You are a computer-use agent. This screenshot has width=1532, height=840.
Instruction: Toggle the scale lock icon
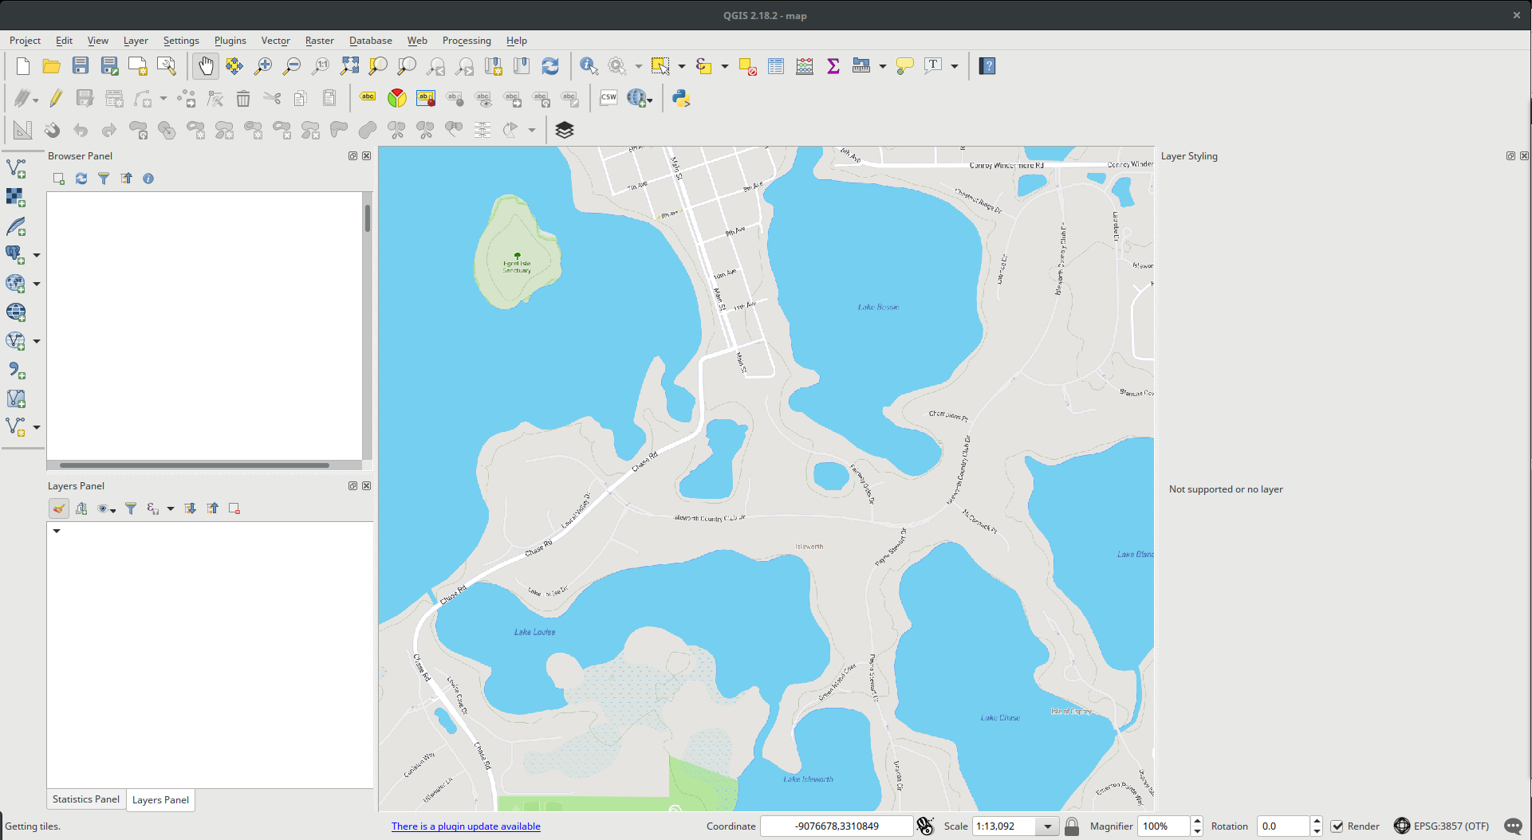click(1072, 826)
